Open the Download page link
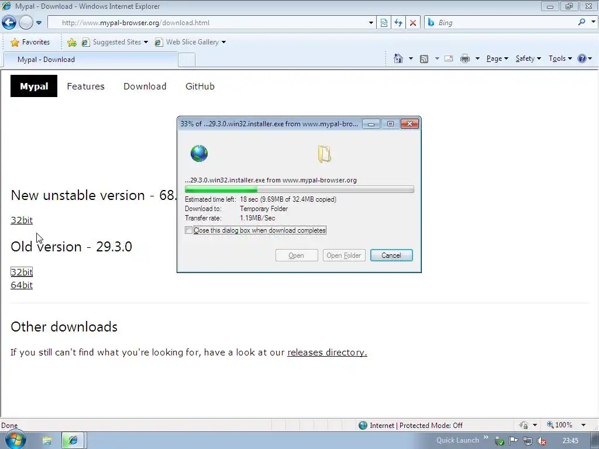The height and width of the screenshot is (449, 599). tap(145, 87)
